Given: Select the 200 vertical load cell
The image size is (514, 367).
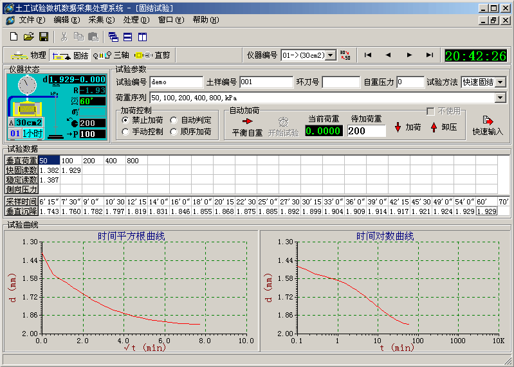Looking at the screenshot, I should [93, 161].
